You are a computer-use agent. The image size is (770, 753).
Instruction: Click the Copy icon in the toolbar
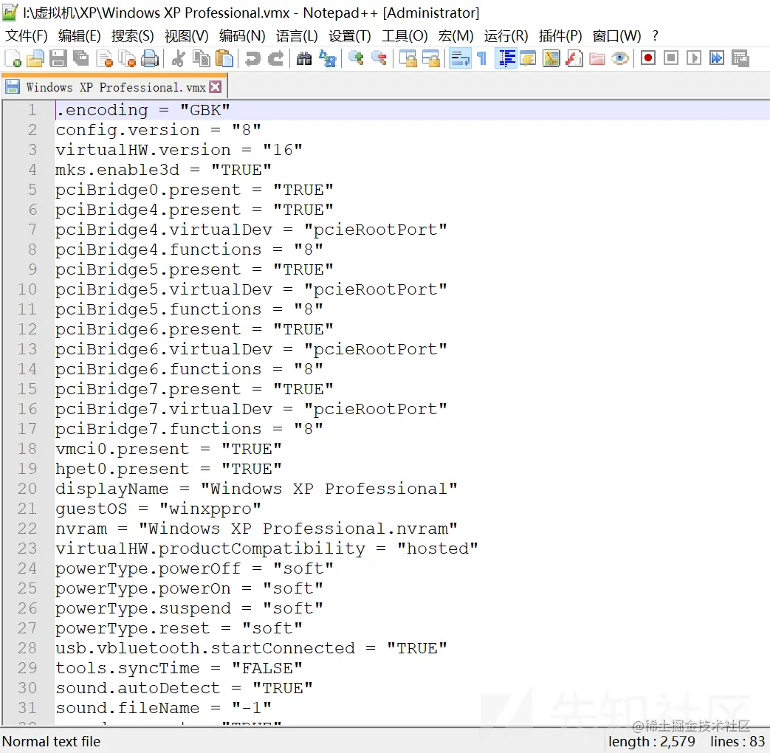point(202,58)
